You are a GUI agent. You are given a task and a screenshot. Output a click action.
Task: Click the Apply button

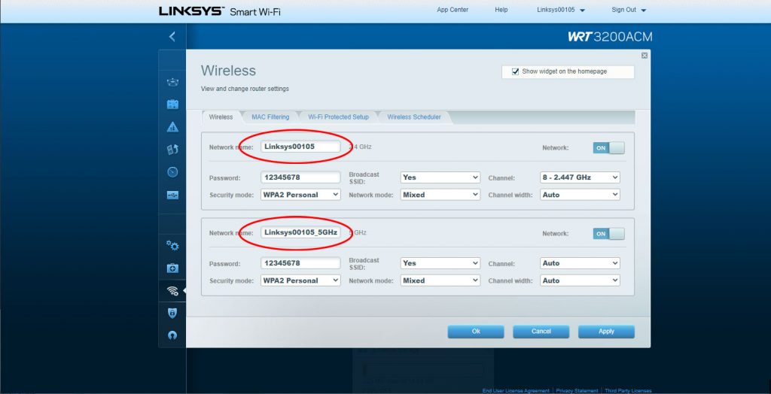606,332
